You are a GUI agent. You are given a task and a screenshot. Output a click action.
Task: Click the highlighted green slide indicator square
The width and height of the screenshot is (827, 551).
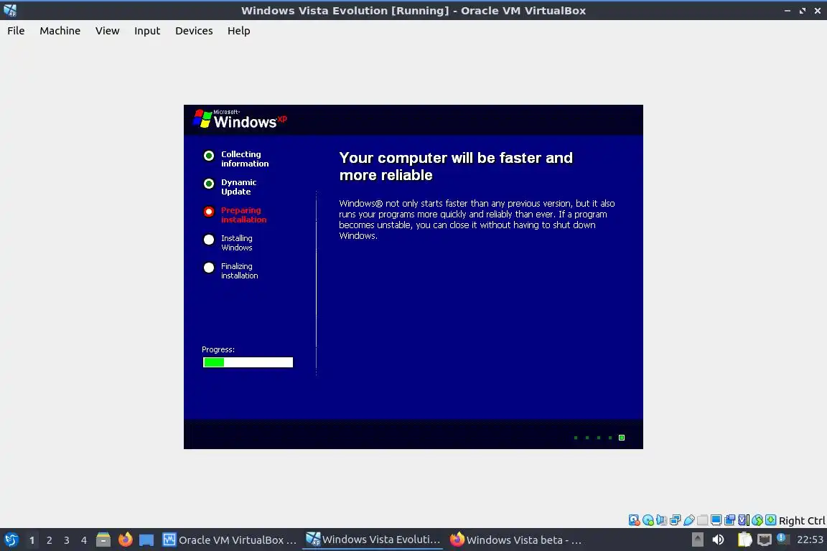pos(622,438)
